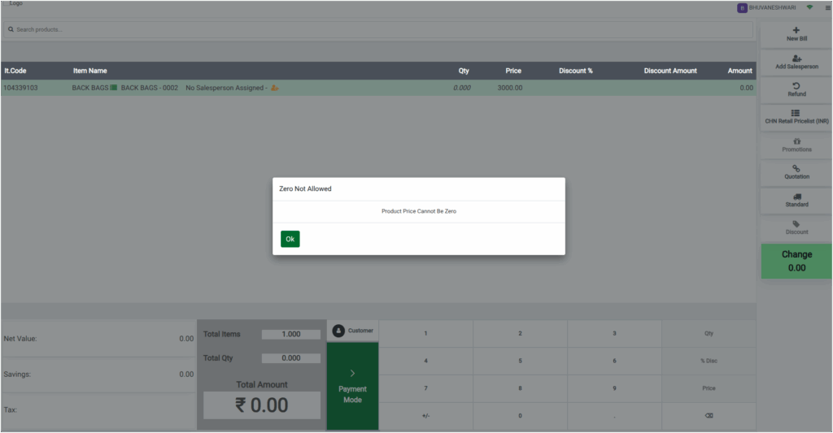Click the Discount % column header
Image resolution: width=833 pixels, height=433 pixels.
[575, 71]
